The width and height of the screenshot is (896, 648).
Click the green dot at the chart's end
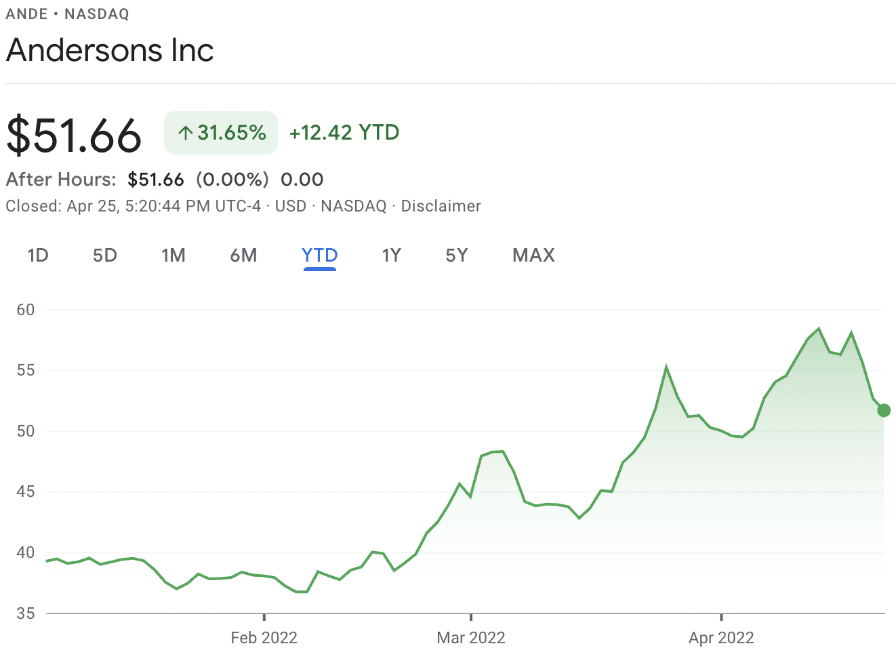pos(883,410)
